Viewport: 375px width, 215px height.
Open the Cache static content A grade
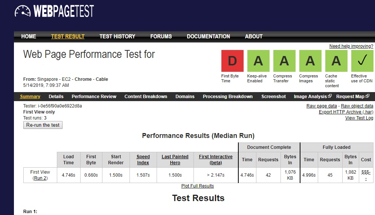coord(336,61)
